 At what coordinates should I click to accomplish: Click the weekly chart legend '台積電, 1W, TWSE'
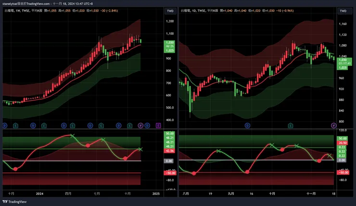tap(17, 11)
